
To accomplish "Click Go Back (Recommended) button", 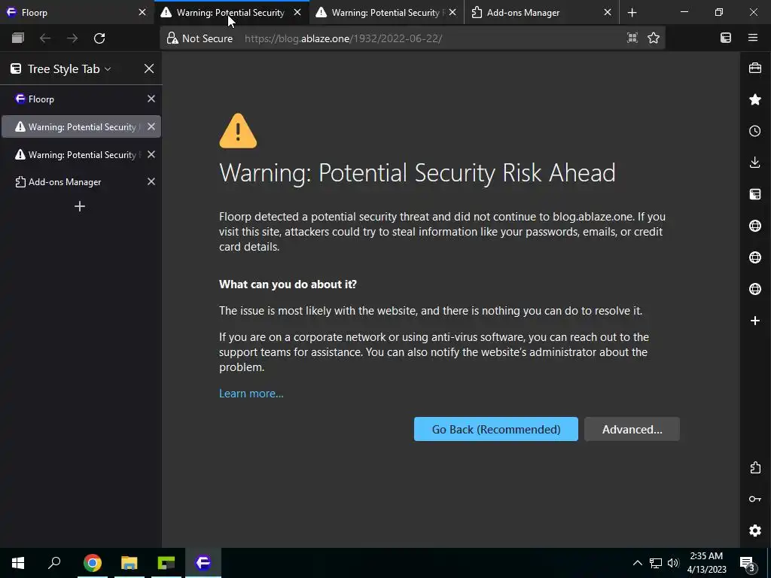I will coord(496,429).
